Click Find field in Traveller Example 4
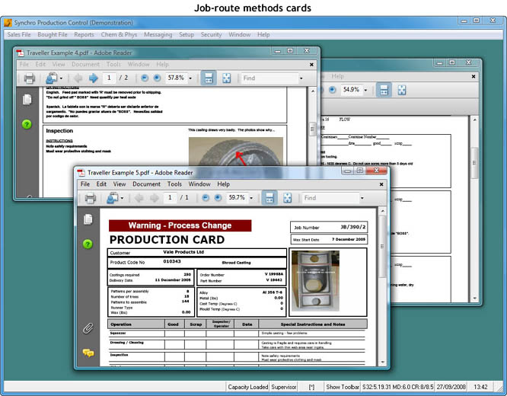Image resolution: width=507 pixels, height=396 pixels. (269, 78)
